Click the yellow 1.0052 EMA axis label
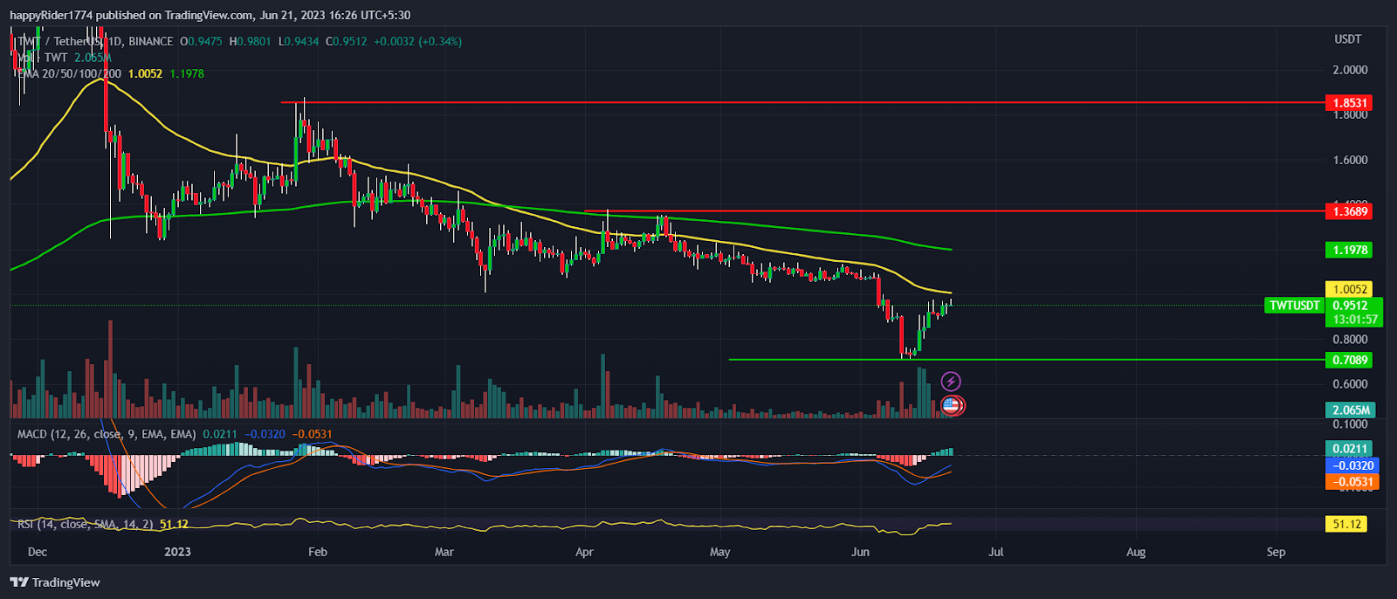Screen dimensions: 1397x599 (1349, 289)
